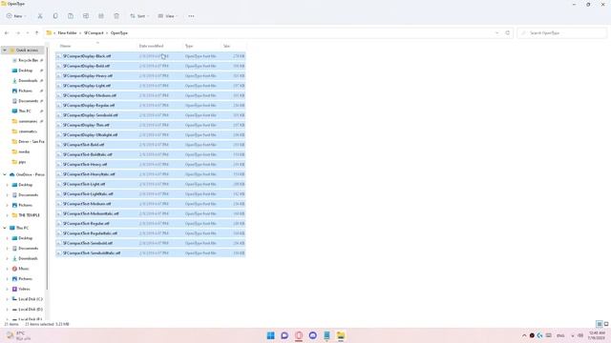611x343 pixels.
Task: Expand Local Disk (C:) node
Action: (x=7, y=299)
